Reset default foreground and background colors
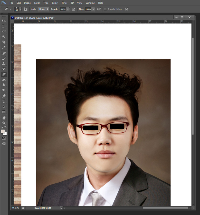 click(2, 127)
